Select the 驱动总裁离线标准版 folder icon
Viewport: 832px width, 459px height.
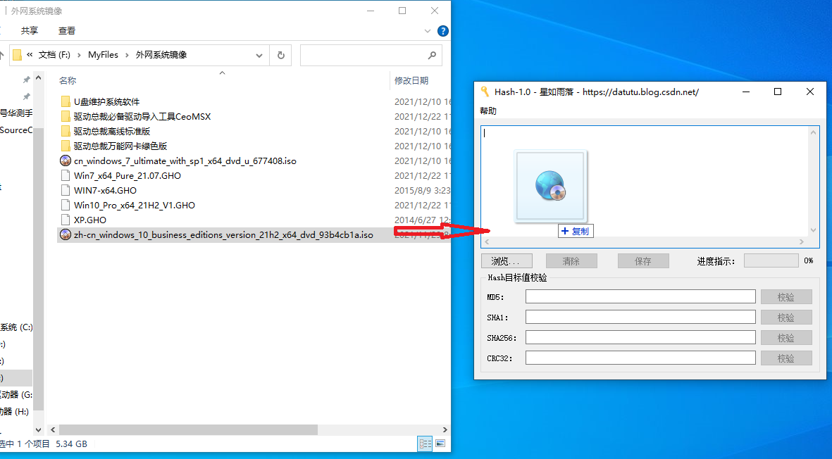click(66, 131)
